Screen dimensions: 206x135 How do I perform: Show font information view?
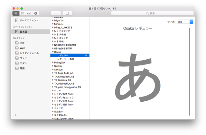(36, 13)
